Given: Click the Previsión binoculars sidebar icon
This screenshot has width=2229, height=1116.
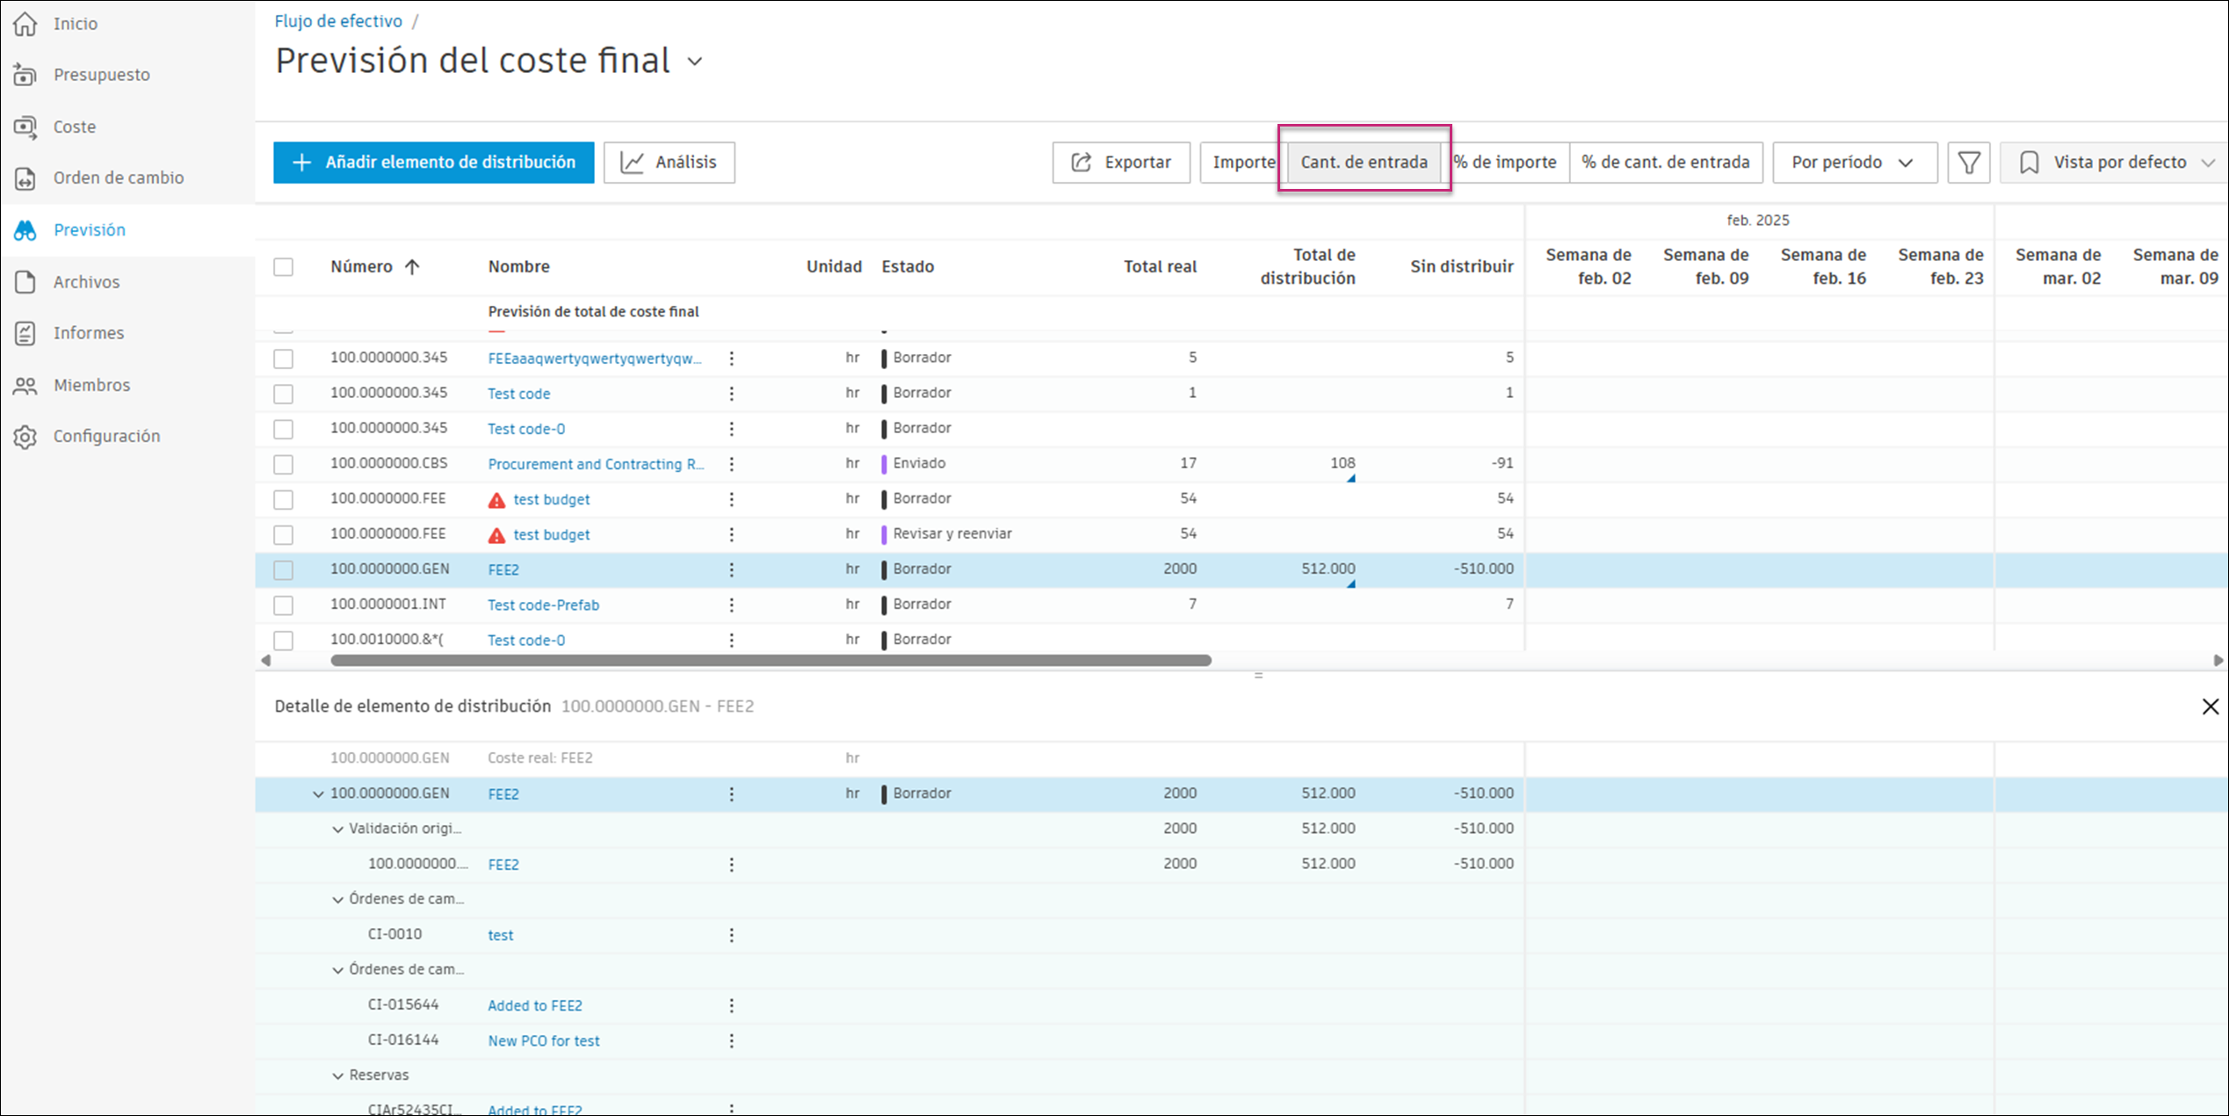Looking at the screenshot, I should coord(25,230).
